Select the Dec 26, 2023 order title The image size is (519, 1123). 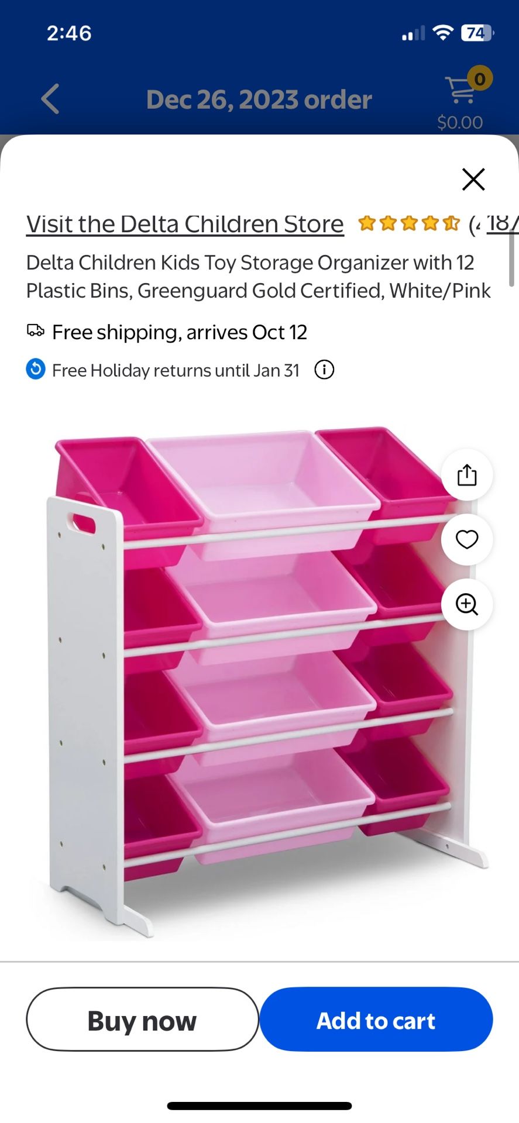click(259, 99)
